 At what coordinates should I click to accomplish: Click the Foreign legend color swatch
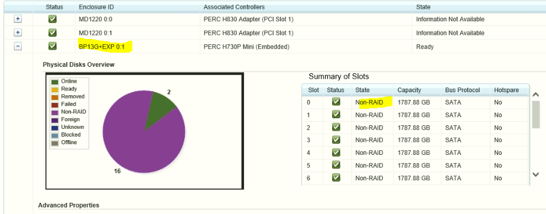(x=55, y=120)
